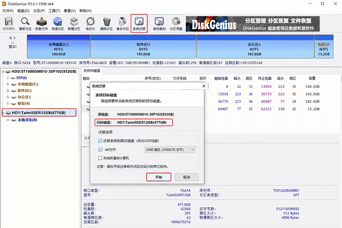Select the 恢复(0) 13.2GB partition bar

click(x=324, y=46)
